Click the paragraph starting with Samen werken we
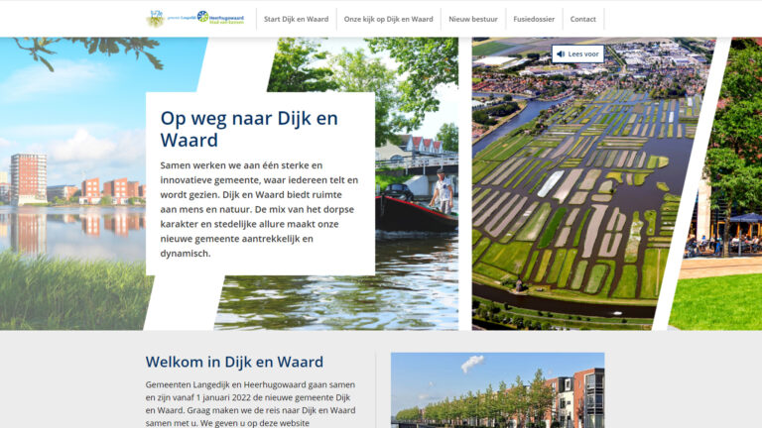Viewport: 762px width, 428px height. 259,209
